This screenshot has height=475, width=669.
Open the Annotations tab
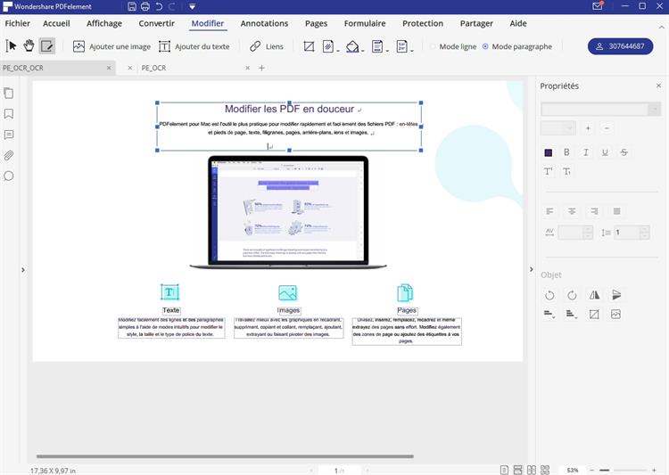tap(264, 23)
